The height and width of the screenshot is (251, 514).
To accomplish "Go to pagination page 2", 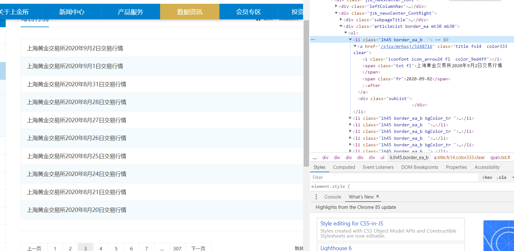I will pos(70,248).
